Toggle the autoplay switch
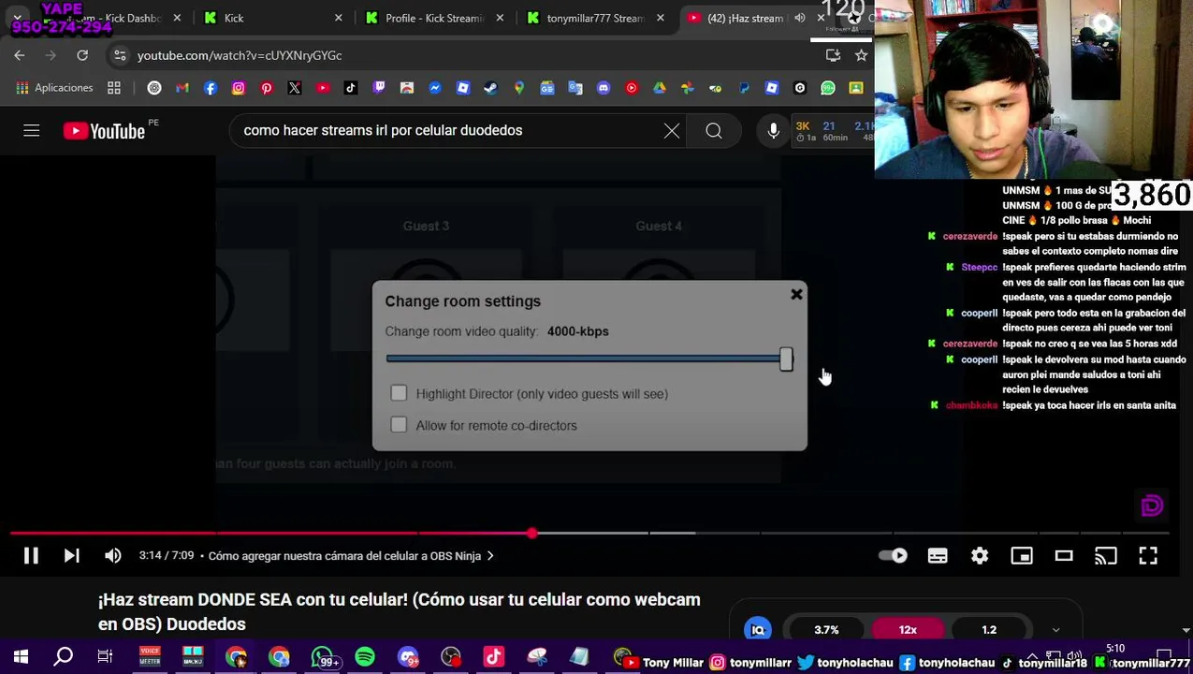Screen dimensions: 1193x674 [894, 556]
